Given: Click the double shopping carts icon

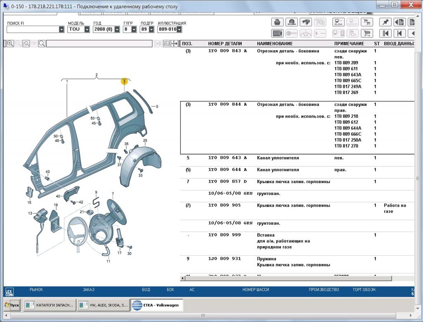Looking at the screenshot, I should click(x=367, y=22).
